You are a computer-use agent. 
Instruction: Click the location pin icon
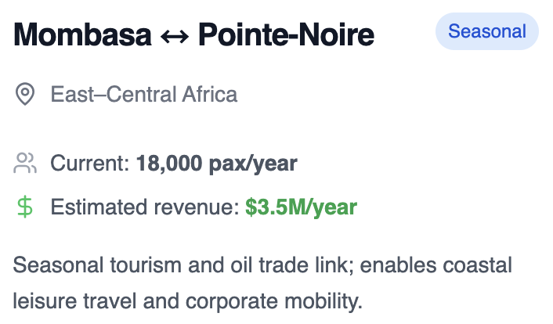[25, 94]
